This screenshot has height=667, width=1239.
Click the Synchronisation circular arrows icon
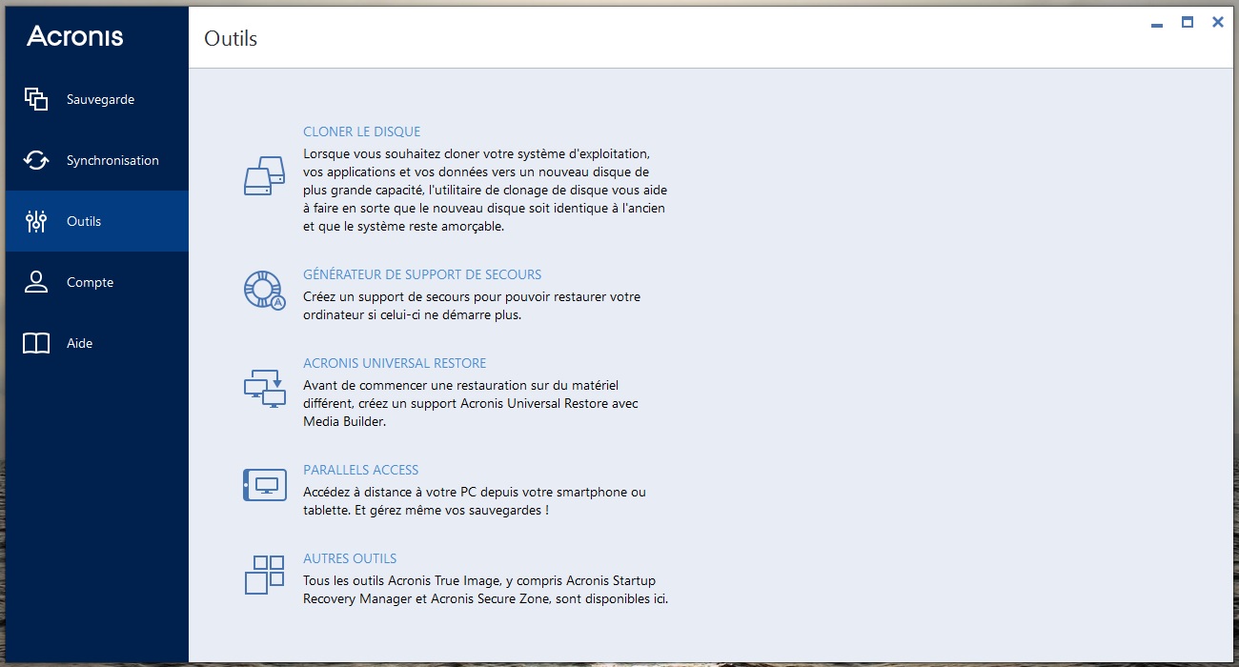click(36, 160)
